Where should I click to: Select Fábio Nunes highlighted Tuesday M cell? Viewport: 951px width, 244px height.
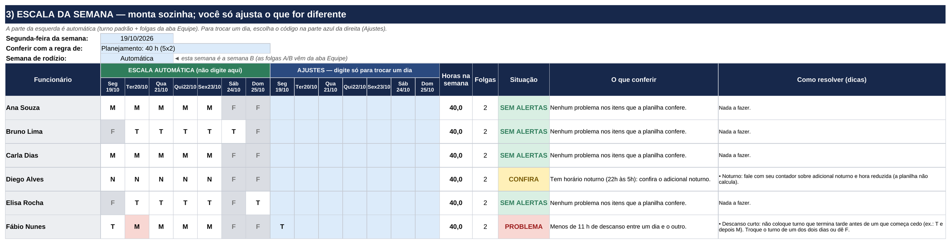(137, 227)
